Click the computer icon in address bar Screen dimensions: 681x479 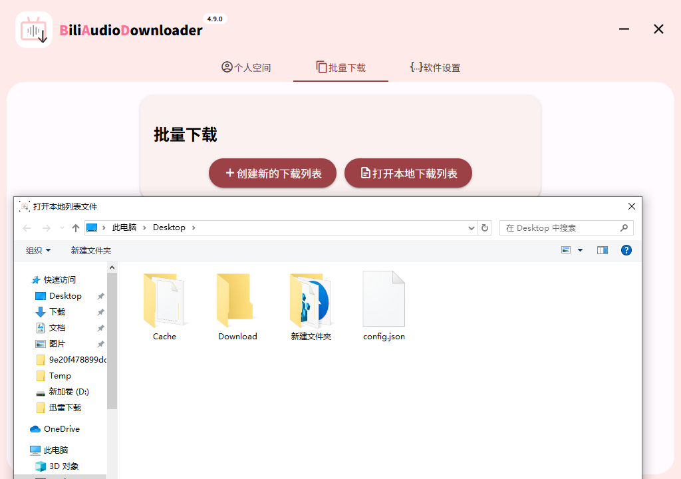pyautogui.click(x=92, y=228)
